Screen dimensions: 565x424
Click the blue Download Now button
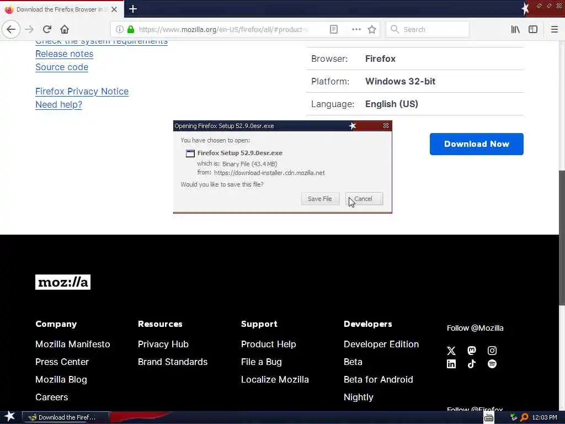pos(476,144)
